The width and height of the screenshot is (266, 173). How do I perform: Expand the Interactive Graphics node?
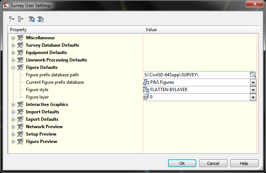click(13, 105)
